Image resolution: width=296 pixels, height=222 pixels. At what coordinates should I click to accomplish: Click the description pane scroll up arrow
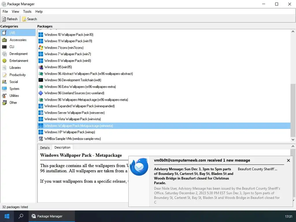pyautogui.click(x=293, y=146)
